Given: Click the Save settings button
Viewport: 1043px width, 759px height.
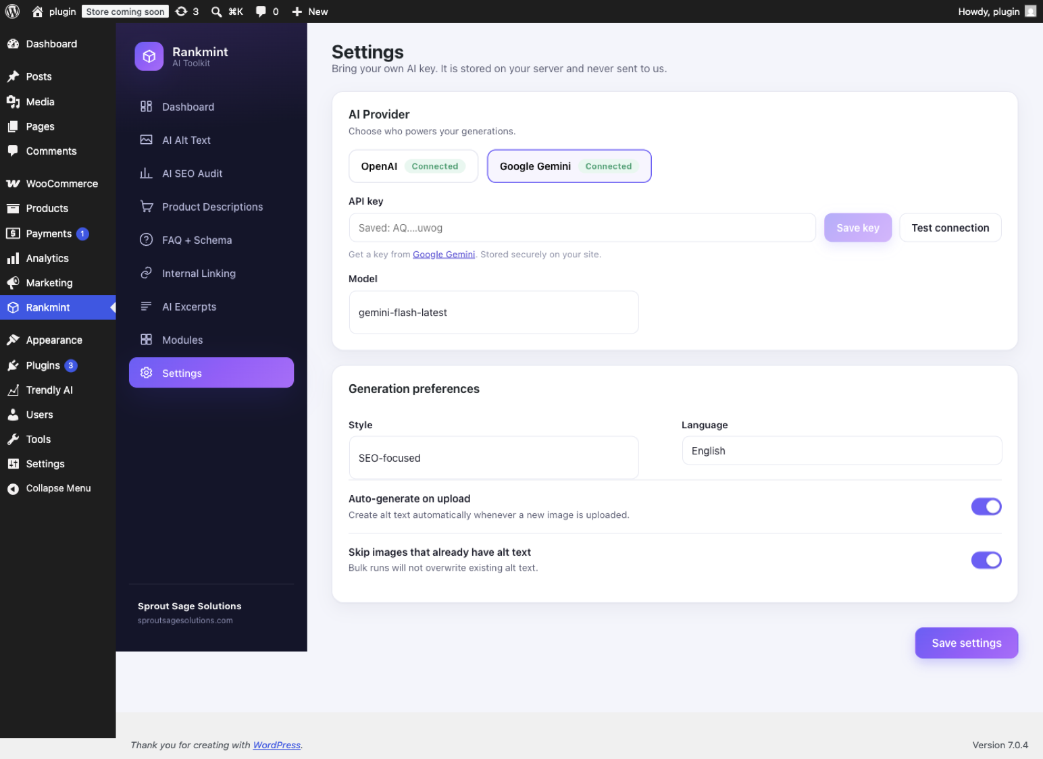Looking at the screenshot, I should coord(966,643).
